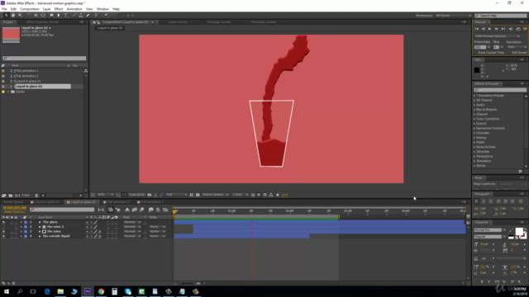The height and width of the screenshot is (297, 529).
Task: Open File Explorer from taskbar
Action: click(x=60, y=291)
